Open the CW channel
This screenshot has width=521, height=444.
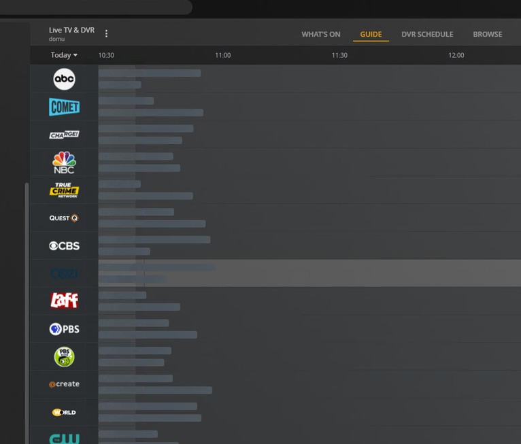click(x=64, y=439)
